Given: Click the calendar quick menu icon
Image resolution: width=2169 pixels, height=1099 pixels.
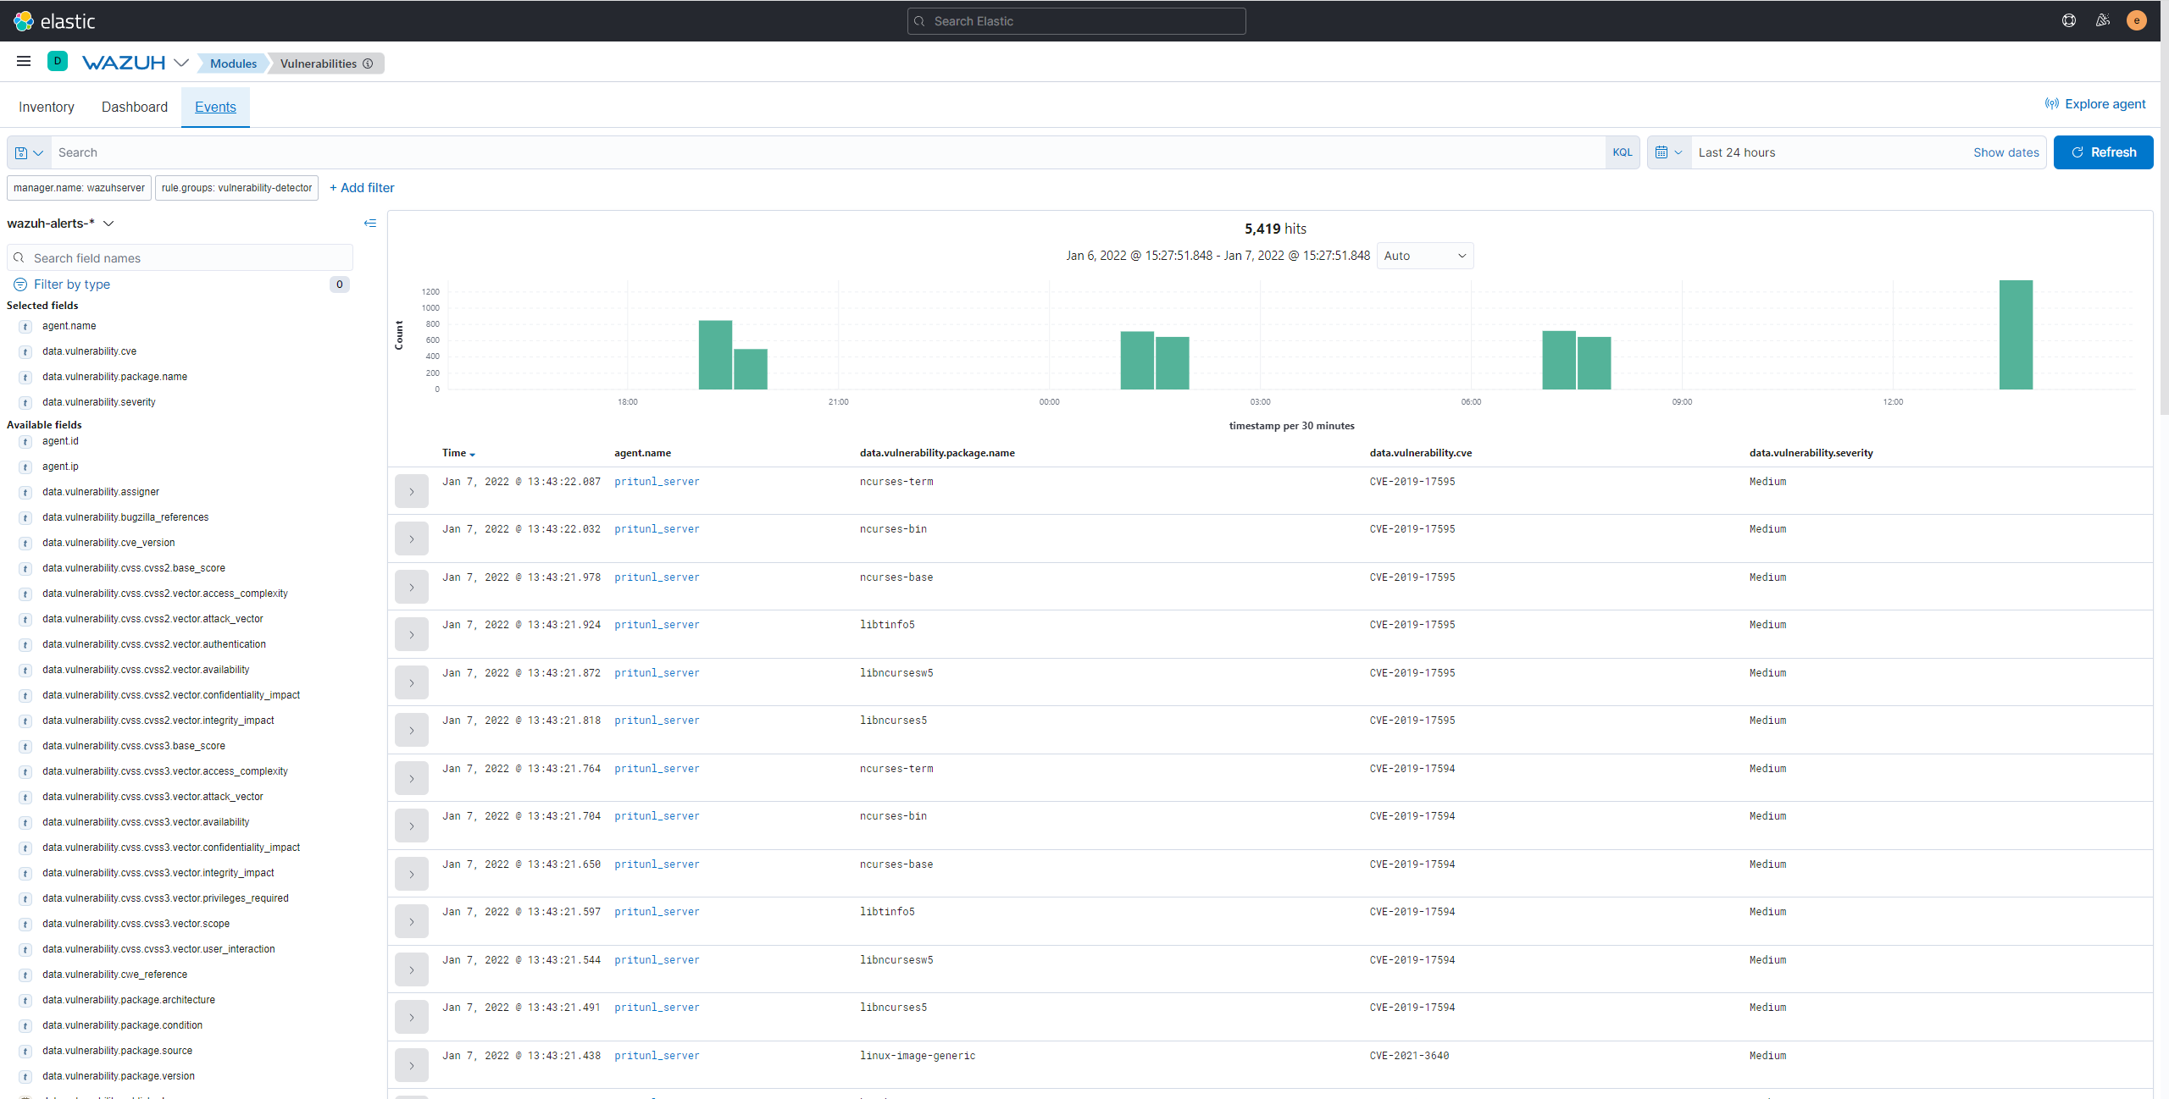Looking at the screenshot, I should click(x=1668, y=152).
